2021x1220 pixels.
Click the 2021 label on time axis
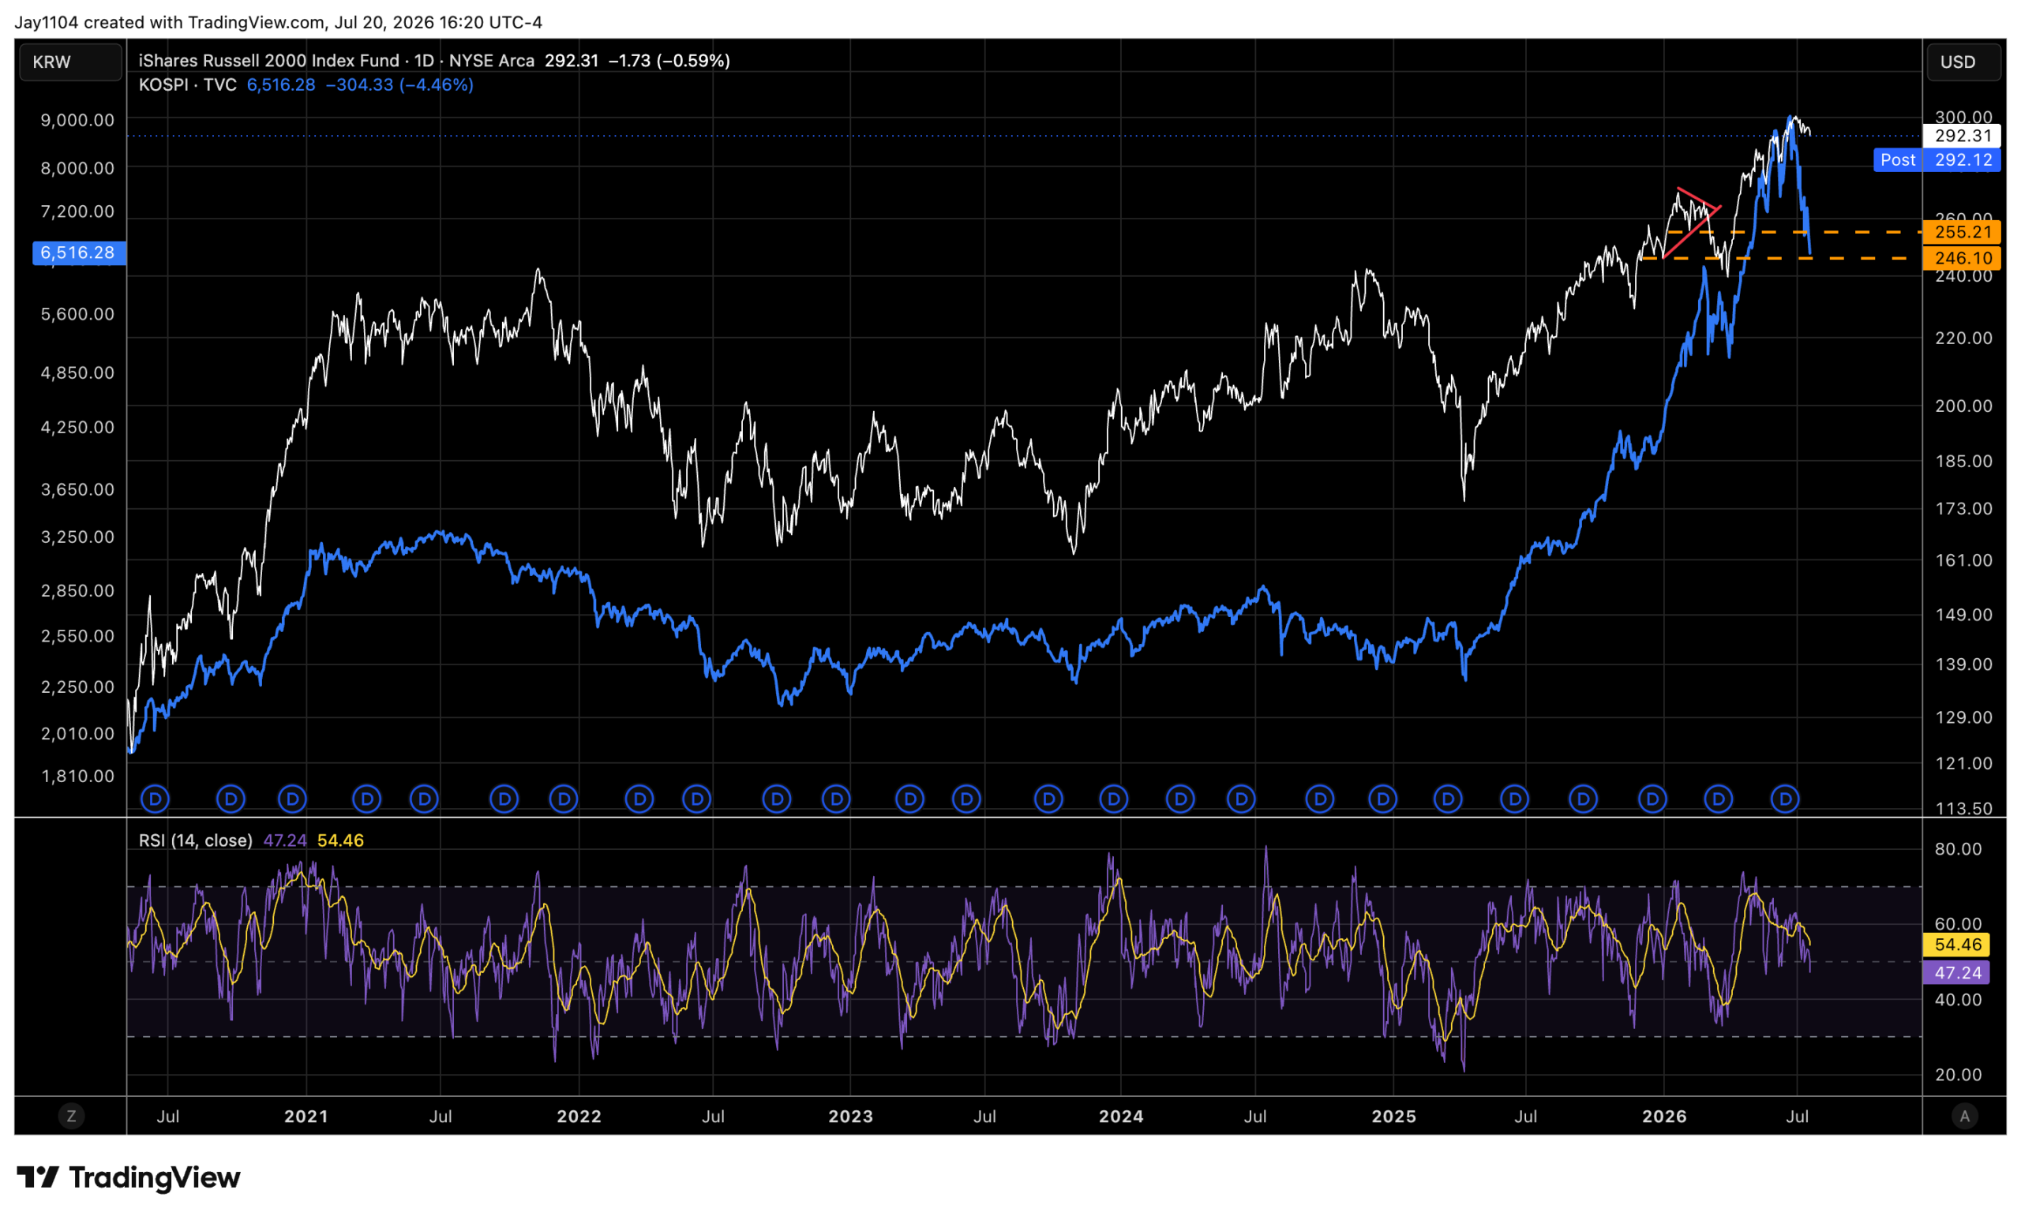tap(306, 1117)
